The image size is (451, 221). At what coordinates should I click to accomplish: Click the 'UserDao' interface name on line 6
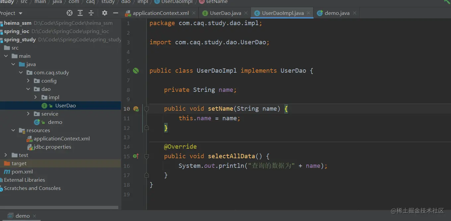[293, 71]
